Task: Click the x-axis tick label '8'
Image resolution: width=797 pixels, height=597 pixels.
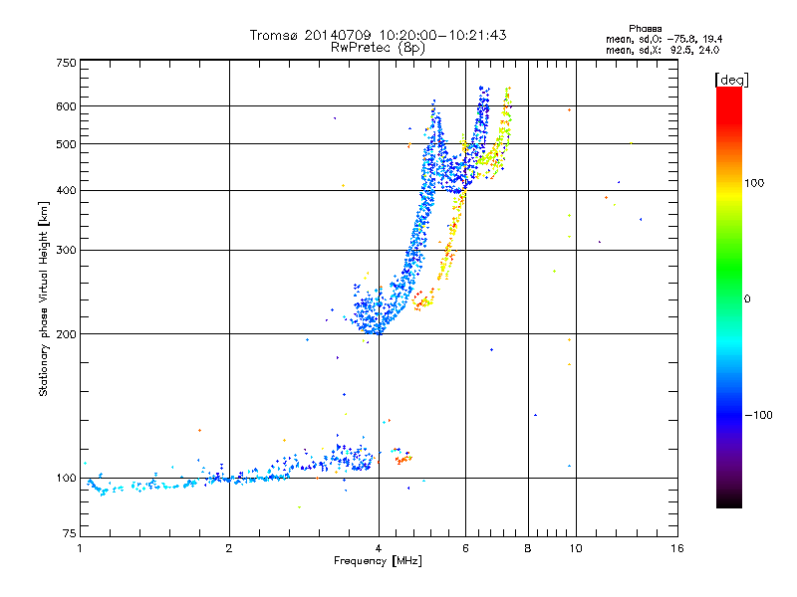Action: [x=528, y=548]
